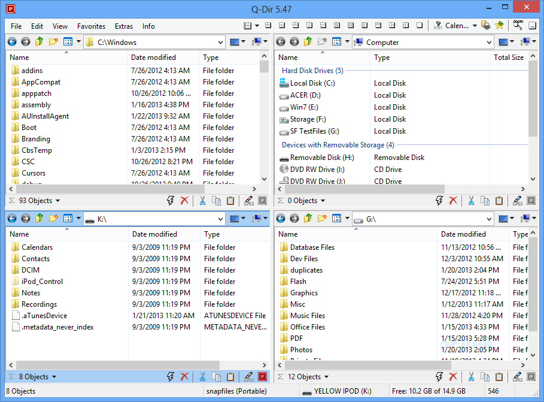Image resolution: width=544 pixels, height=402 pixels.
Task: Click the New folder icon in the C:\Windows pane
Action: 53,42
